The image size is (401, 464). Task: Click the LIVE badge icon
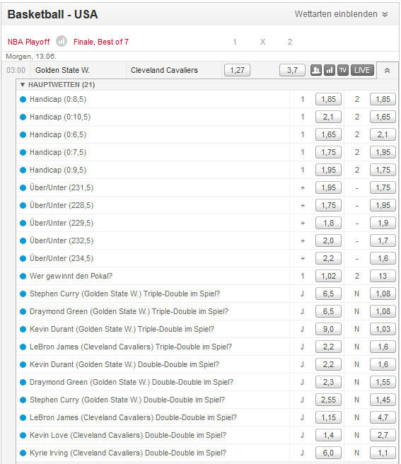tap(362, 71)
